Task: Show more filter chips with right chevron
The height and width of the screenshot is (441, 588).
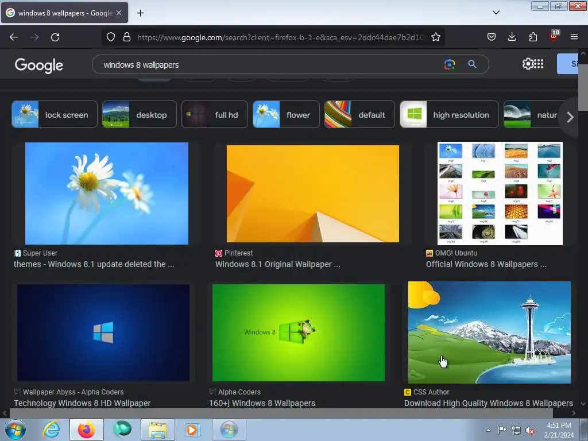Action: coord(570,117)
